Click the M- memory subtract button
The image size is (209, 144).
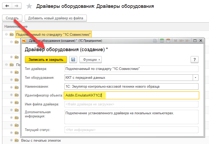[187, 41]
